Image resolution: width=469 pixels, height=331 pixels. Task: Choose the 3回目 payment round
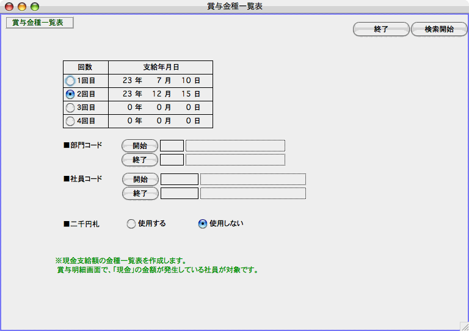[70, 107]
